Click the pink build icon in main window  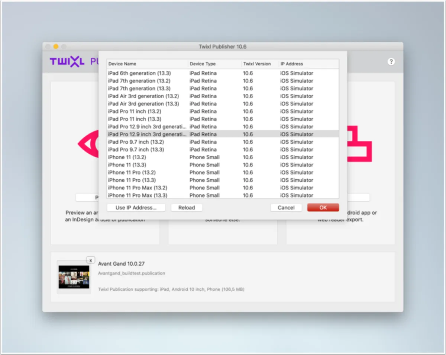[x=359, y=144]
